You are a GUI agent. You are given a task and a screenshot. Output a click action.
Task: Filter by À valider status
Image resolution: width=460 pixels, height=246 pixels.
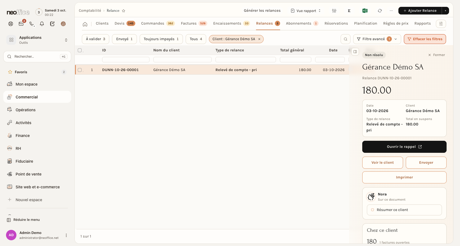coord(96,39)
